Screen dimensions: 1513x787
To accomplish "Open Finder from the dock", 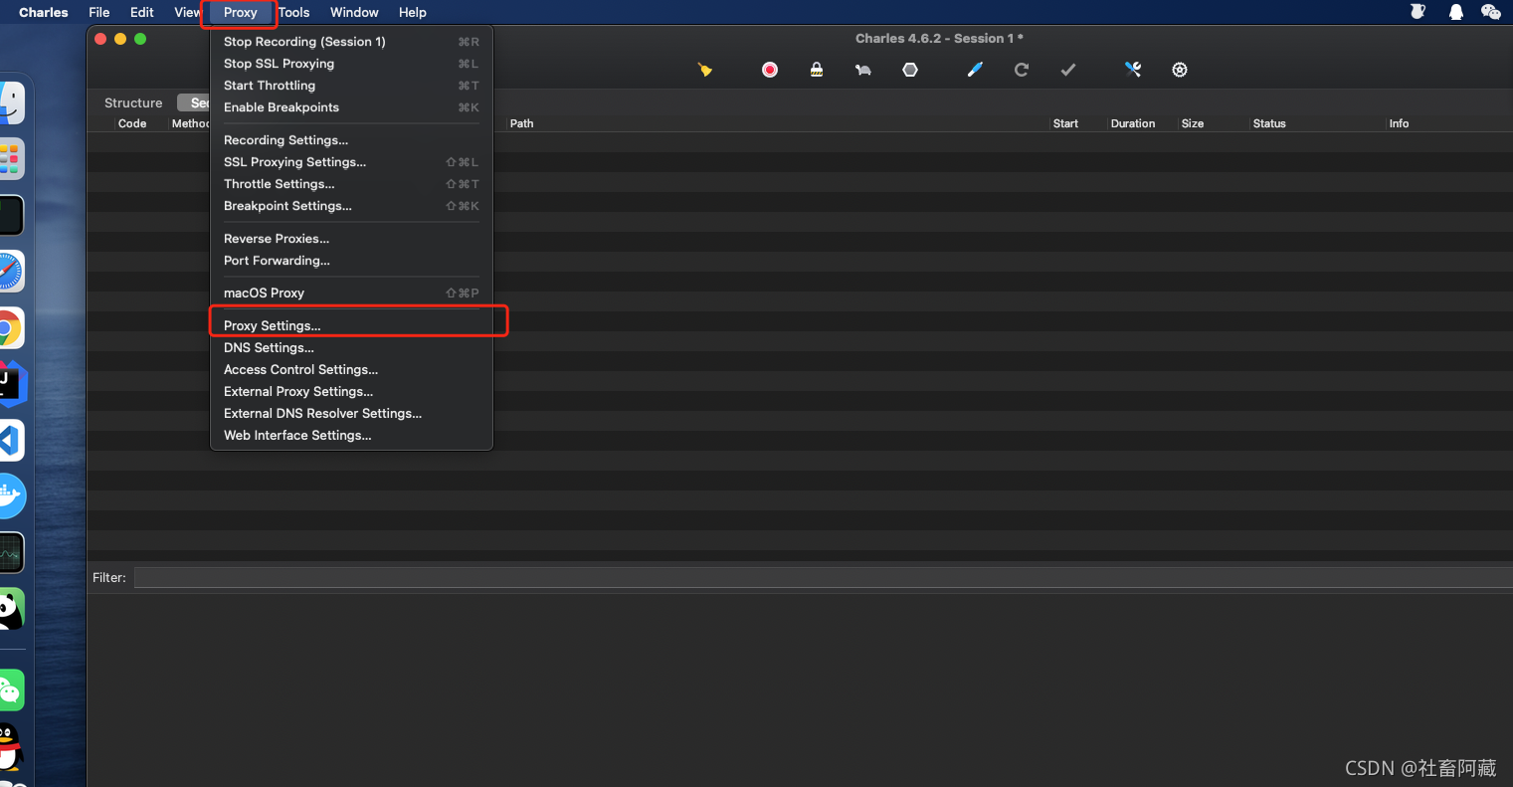I will 11,102.
